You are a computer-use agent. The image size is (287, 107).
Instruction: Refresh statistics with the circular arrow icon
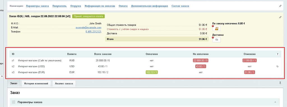click(277, 67)
